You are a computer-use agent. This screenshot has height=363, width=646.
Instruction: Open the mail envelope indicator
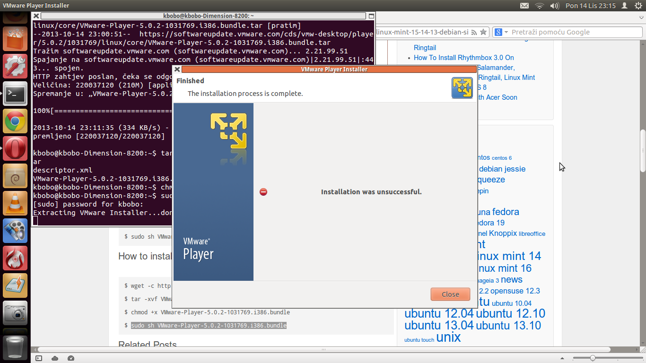[x=524, y=6]
